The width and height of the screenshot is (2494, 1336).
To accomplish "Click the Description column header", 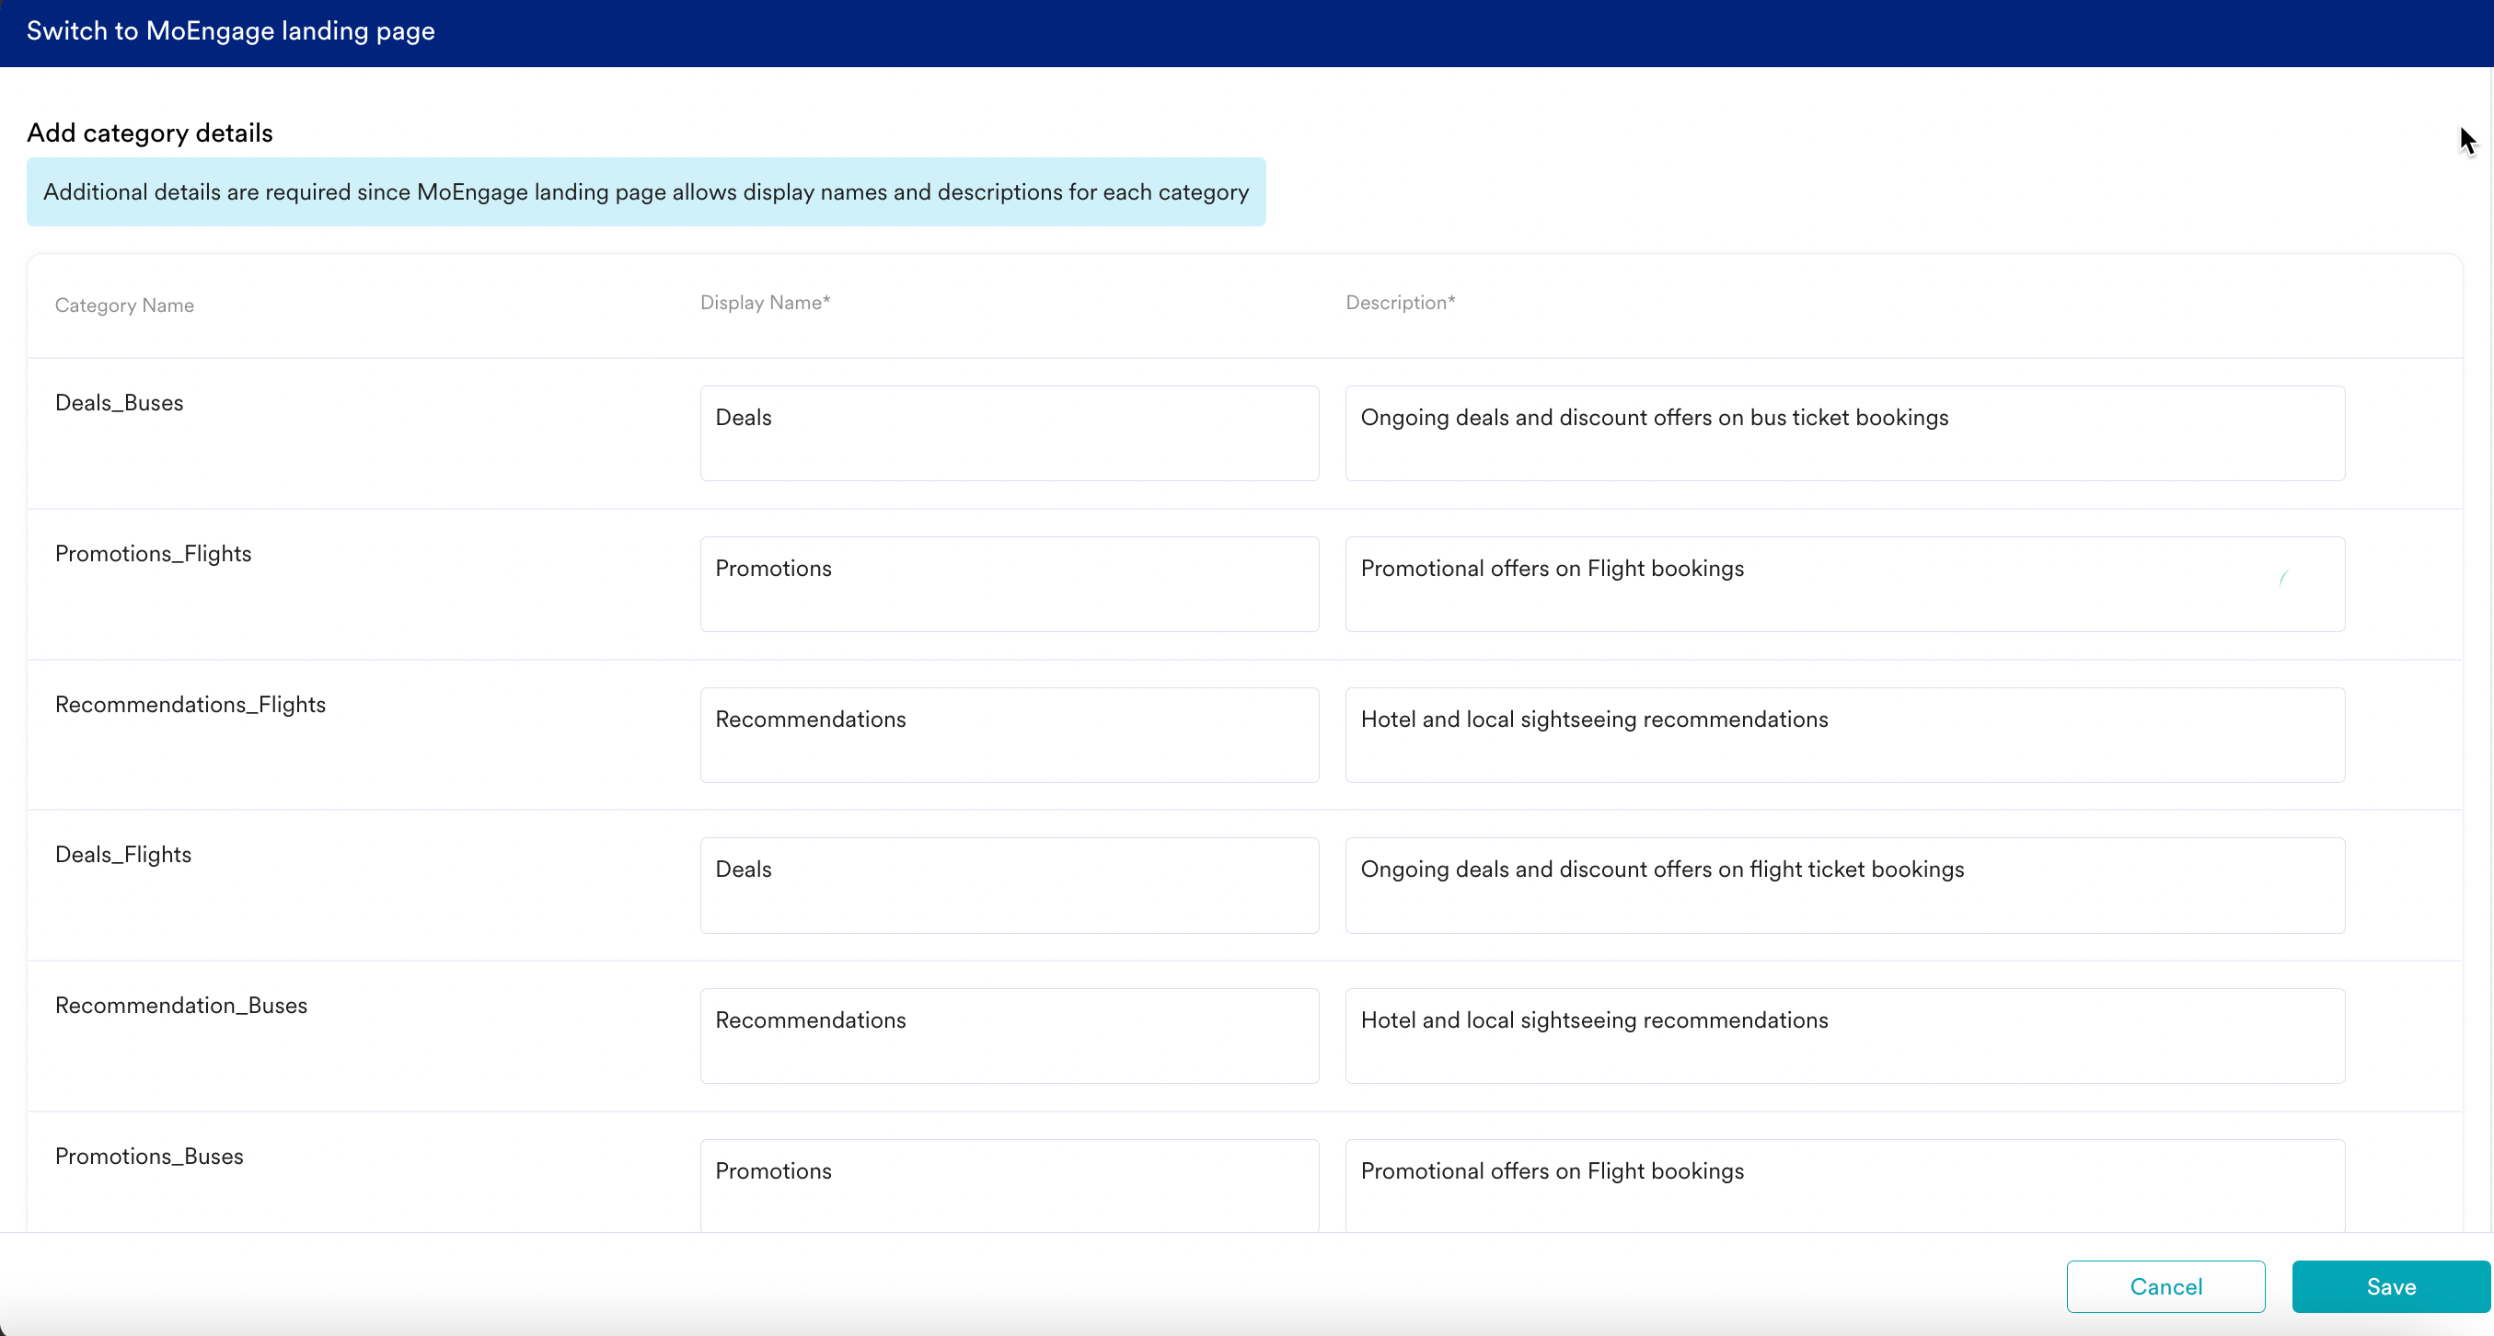I will click(1400, 302).
